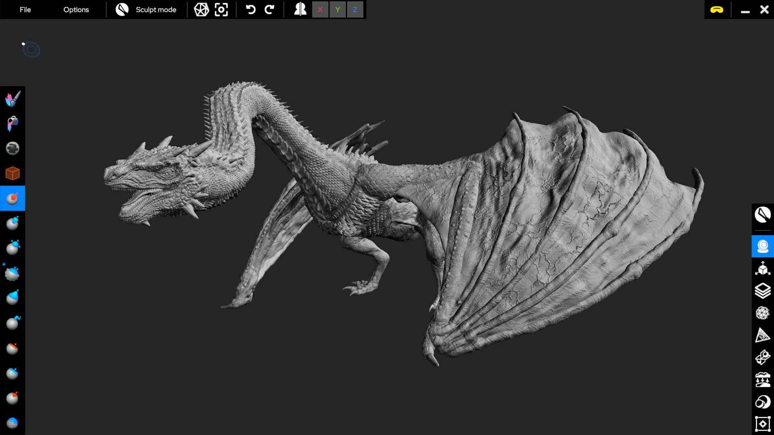774x435 pixels.
Task: Open the Wireframe mesh panel icon
Action: click(763, 313)
